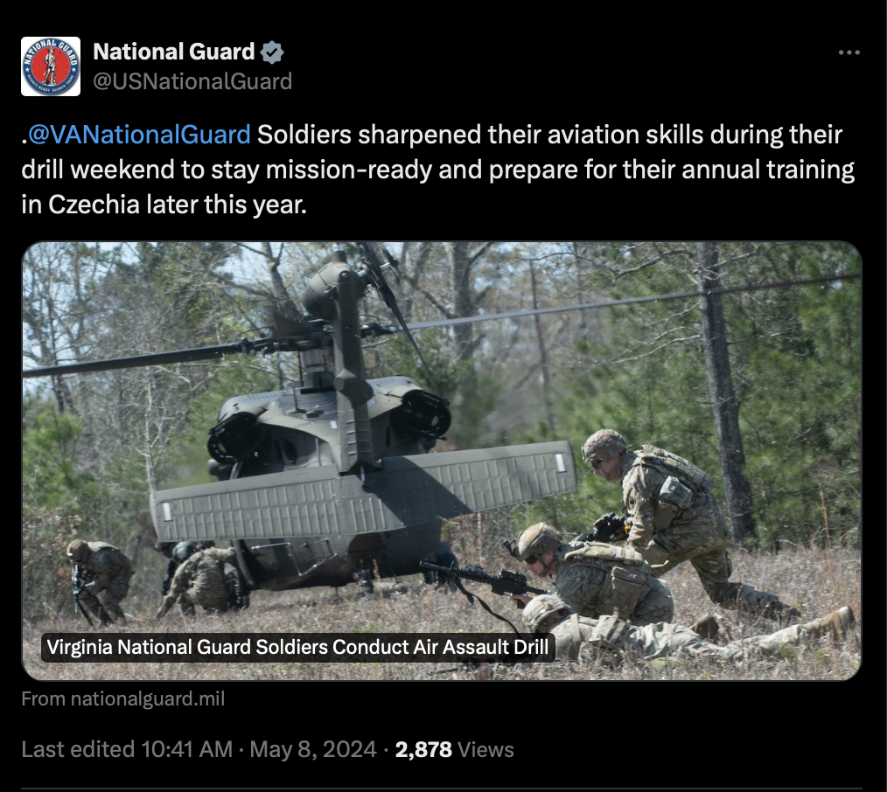Click the 2,878 view count number
Viewport: 887px width, 792px height.
tap(423, 749)
